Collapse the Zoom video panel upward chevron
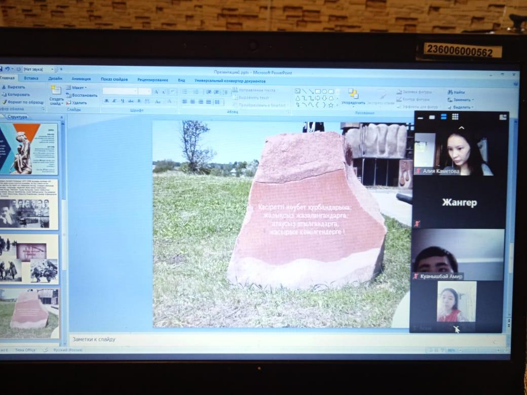This screenshot has height=395, width=527. pos(461,128)
